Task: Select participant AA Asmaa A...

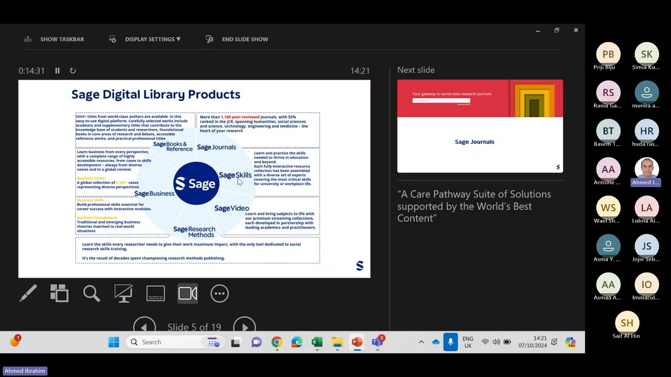Action: tap(608, 287)
